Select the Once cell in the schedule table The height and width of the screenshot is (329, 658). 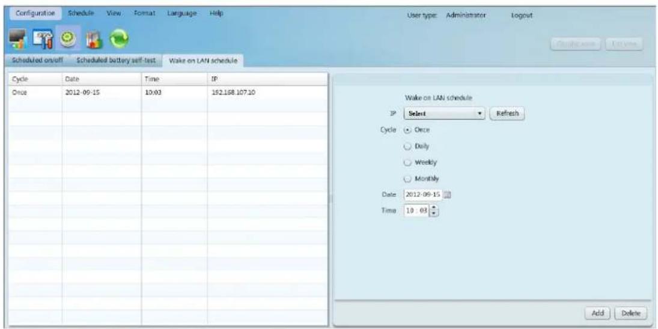[35, 92]
